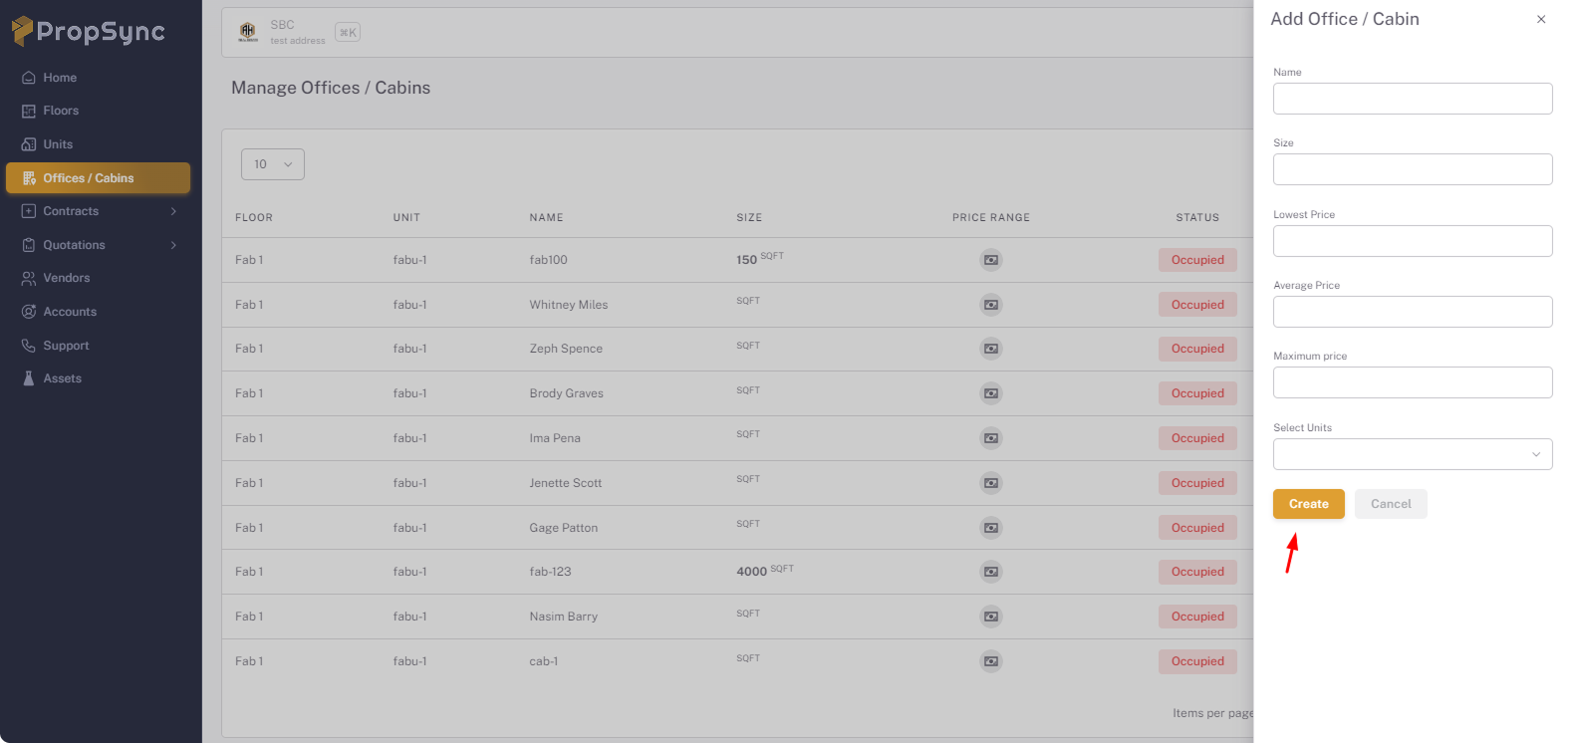Select Offices / Cabins menu item
The height and width of the screenshot is (743, 1570).
98,178
